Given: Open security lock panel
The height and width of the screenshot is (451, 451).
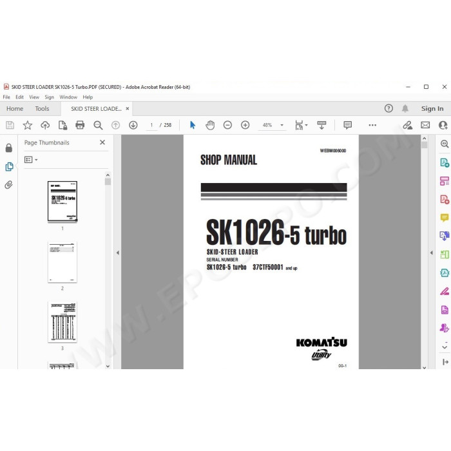Looking at the screenshot, I should pyautogui.click(x=9, y=148).
